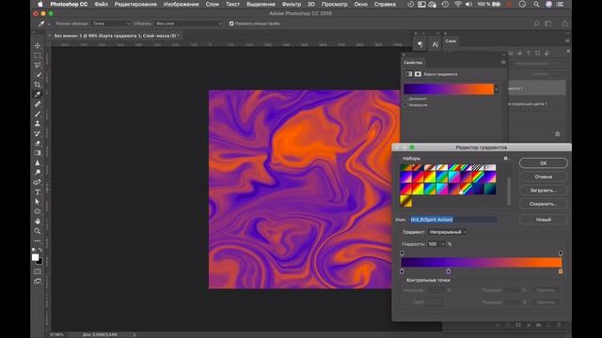Select the Pen tool
Image resolution: width=602 pixels, height=338 pixels.
pyautogui.click(x=38, y=182)
